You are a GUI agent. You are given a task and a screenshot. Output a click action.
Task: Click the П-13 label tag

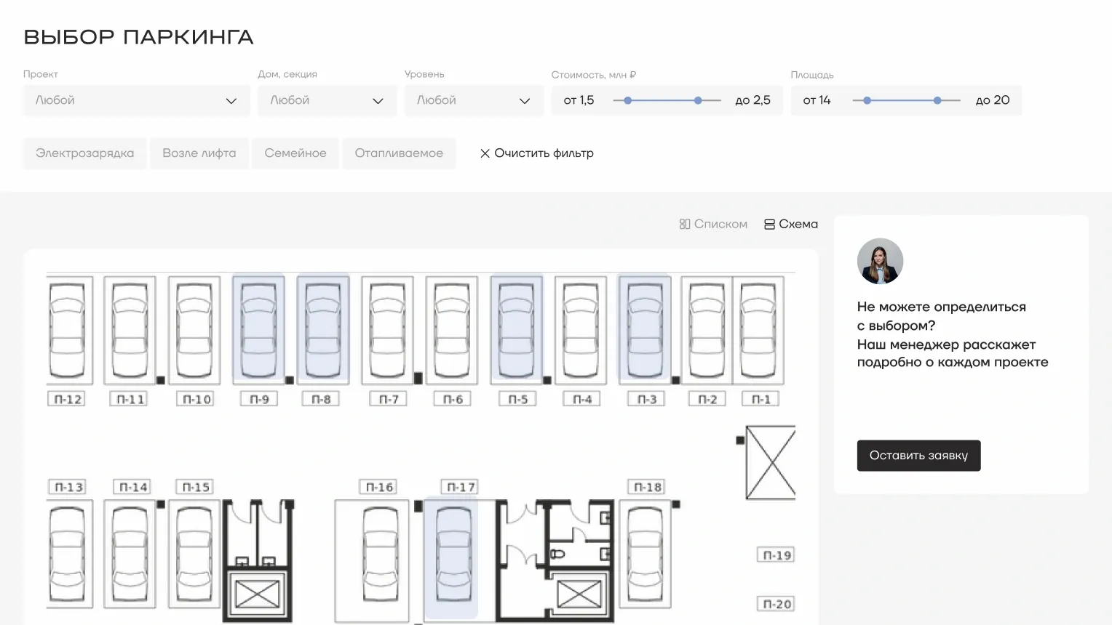coord(68,487)
